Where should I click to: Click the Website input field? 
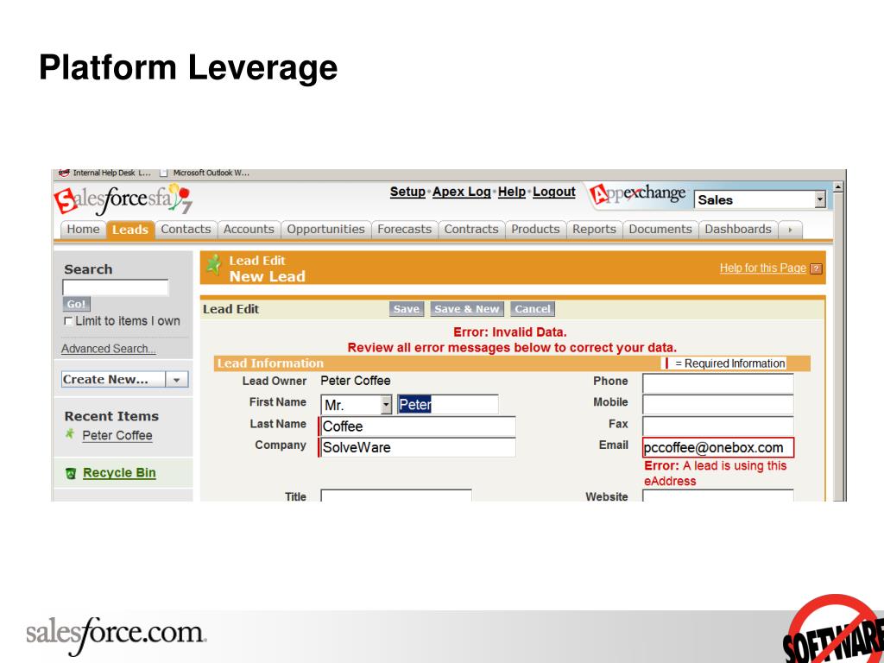717,496
